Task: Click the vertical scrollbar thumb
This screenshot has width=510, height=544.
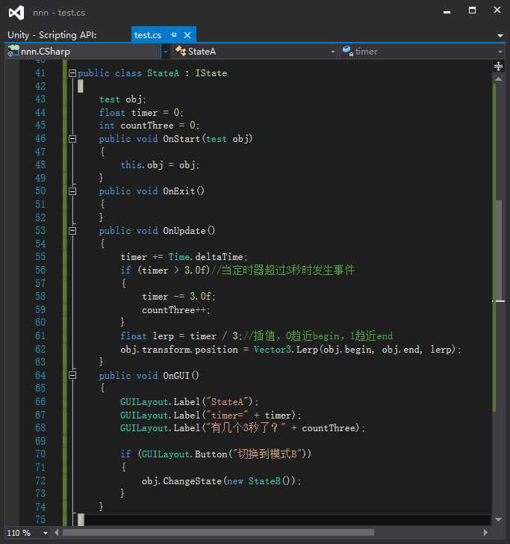Action: 499,250
